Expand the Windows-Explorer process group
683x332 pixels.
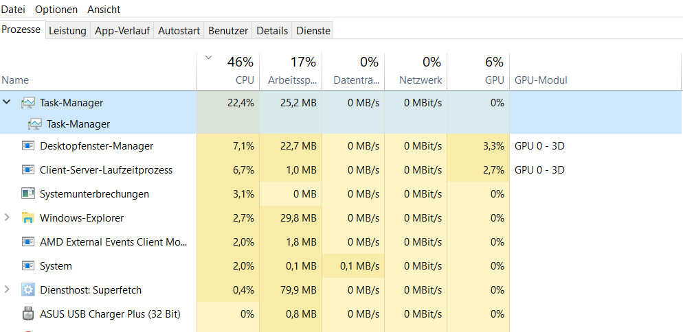point(8,218)
